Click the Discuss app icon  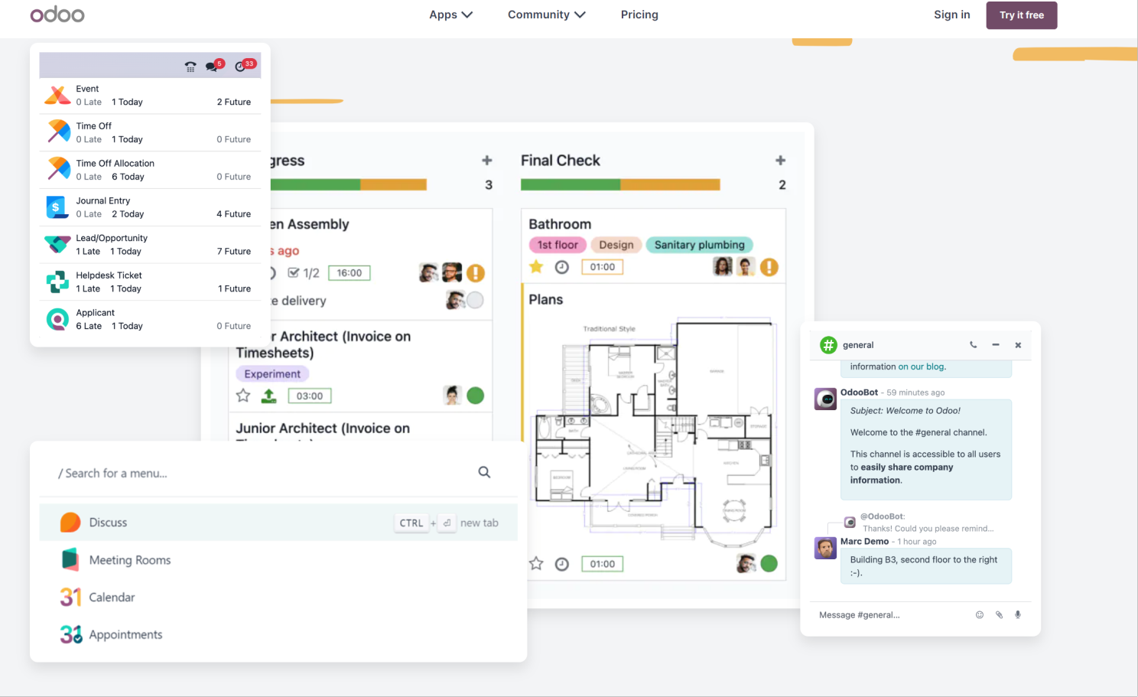pos(70,523)
